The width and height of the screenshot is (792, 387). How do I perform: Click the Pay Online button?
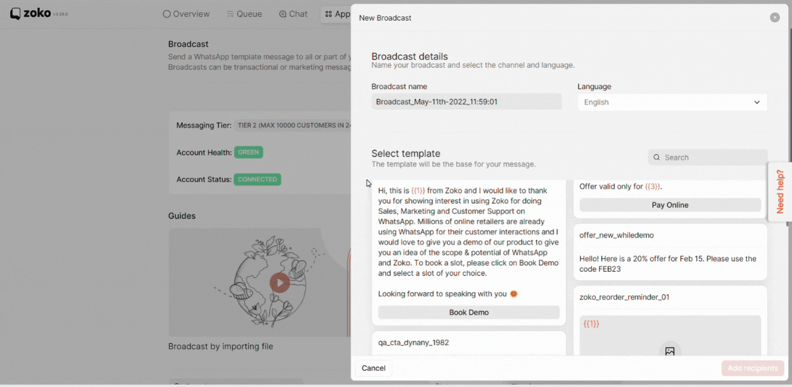[x=670, y=205]
